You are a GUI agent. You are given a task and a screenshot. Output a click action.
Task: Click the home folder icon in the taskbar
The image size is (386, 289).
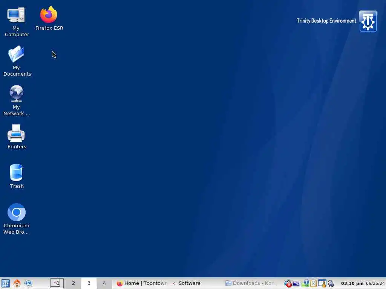click(x=17, y=283)
